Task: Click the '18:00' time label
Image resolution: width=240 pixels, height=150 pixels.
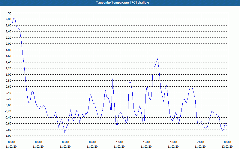Action: point(174,142)
